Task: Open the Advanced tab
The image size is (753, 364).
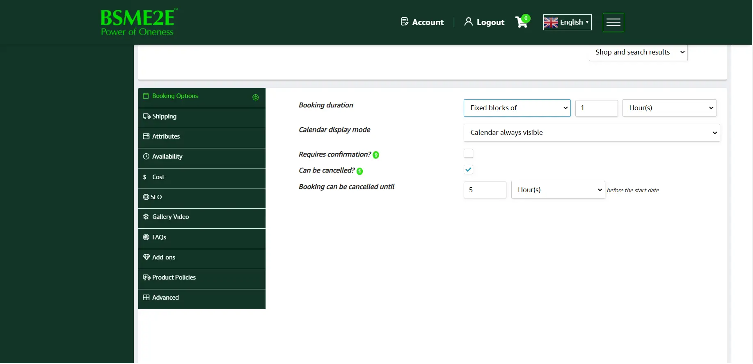Action: 202,299
